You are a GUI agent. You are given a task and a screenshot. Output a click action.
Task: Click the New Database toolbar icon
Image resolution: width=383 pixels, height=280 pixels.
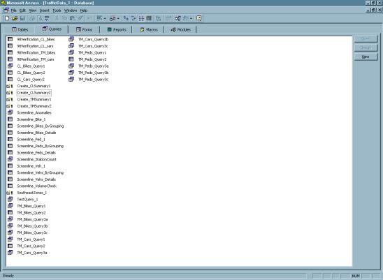coord(7,18)
